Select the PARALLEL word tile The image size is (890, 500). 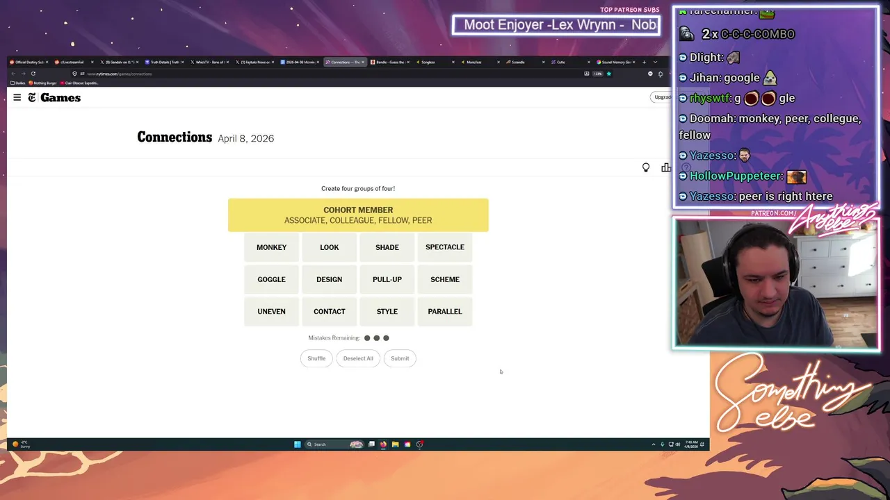[x=444, y=311]
